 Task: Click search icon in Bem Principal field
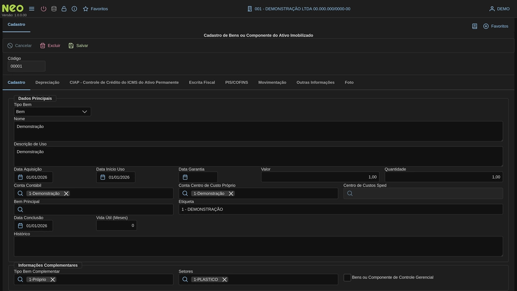click(x=20, y=210)
